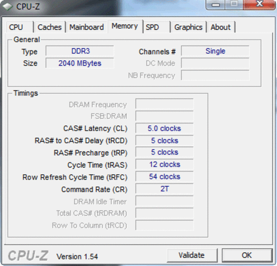Click the RAS# Precharge (tRP) label
The image size is (277, 266).
click(91, 153)
